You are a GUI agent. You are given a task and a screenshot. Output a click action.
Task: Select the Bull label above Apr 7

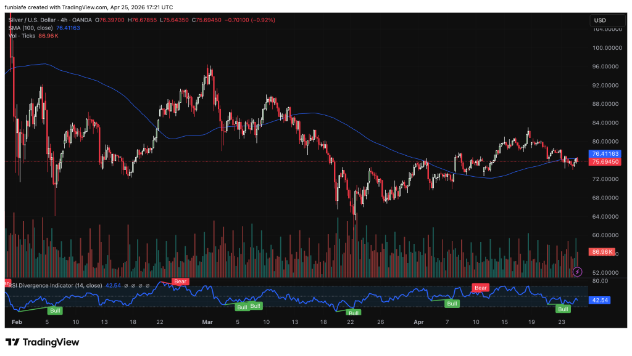pos(452,304)
